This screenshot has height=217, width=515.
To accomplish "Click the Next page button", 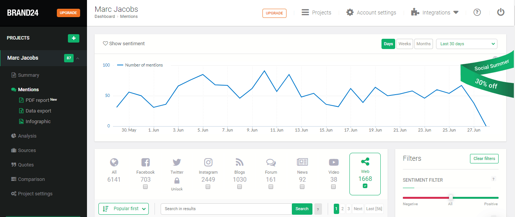I will (x=358, y=209).
